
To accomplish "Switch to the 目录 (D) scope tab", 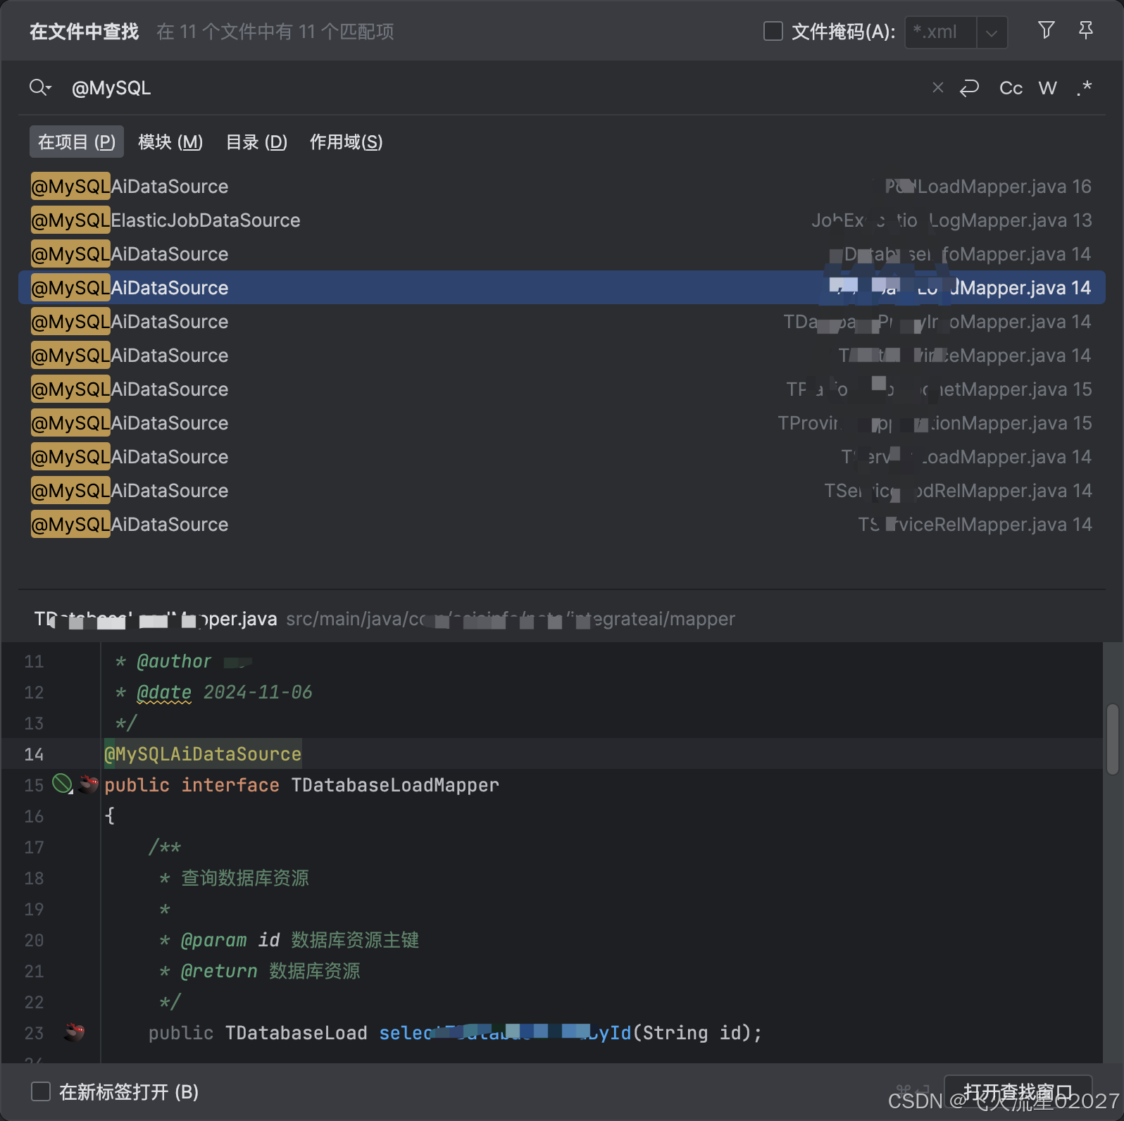I will [x=256, y=142].
